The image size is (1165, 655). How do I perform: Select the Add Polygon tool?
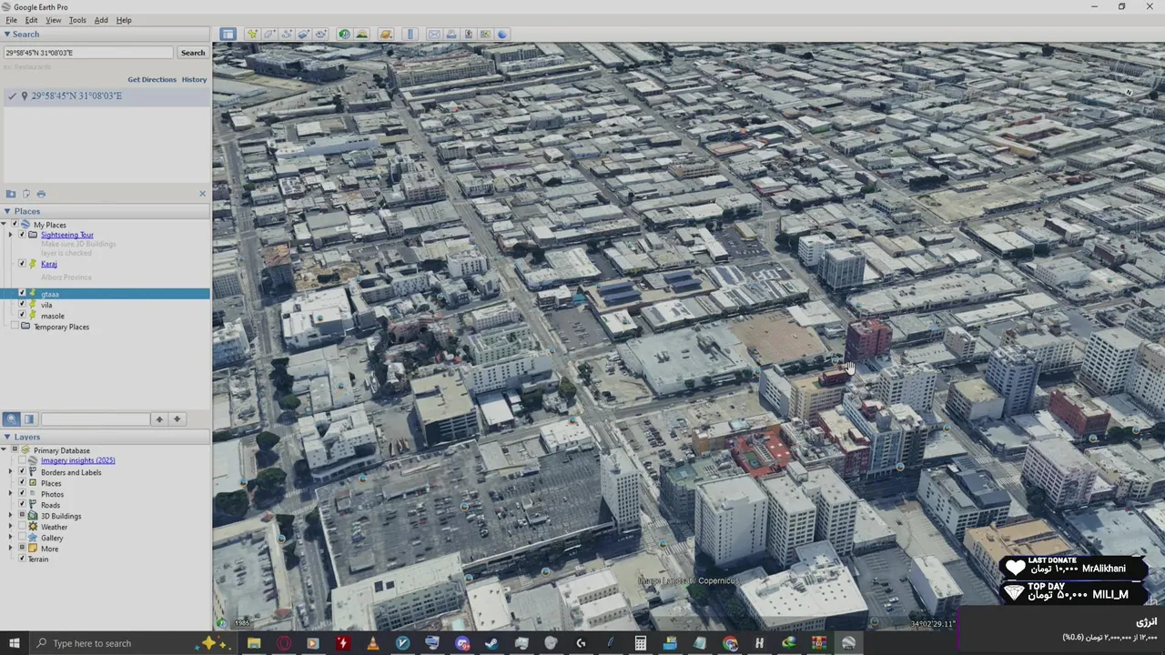269,35
